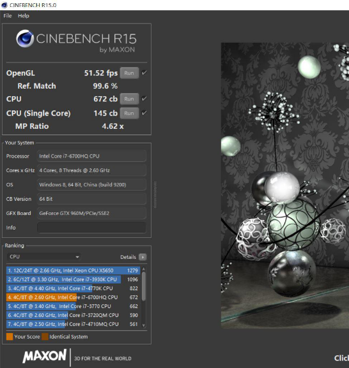This screenshot has width=349, height=368.
Task: Open the CPU ranking dropdown
Action: 44,257
